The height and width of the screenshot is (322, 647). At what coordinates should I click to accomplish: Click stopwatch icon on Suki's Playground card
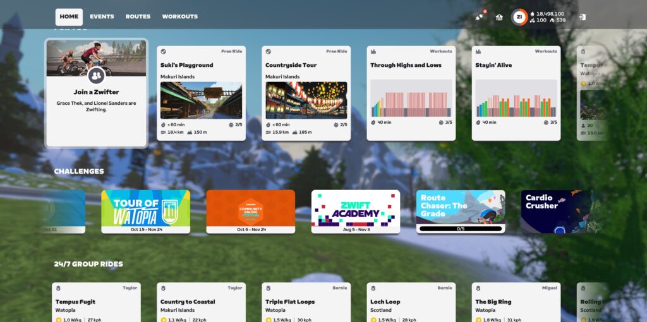point(164,124)
